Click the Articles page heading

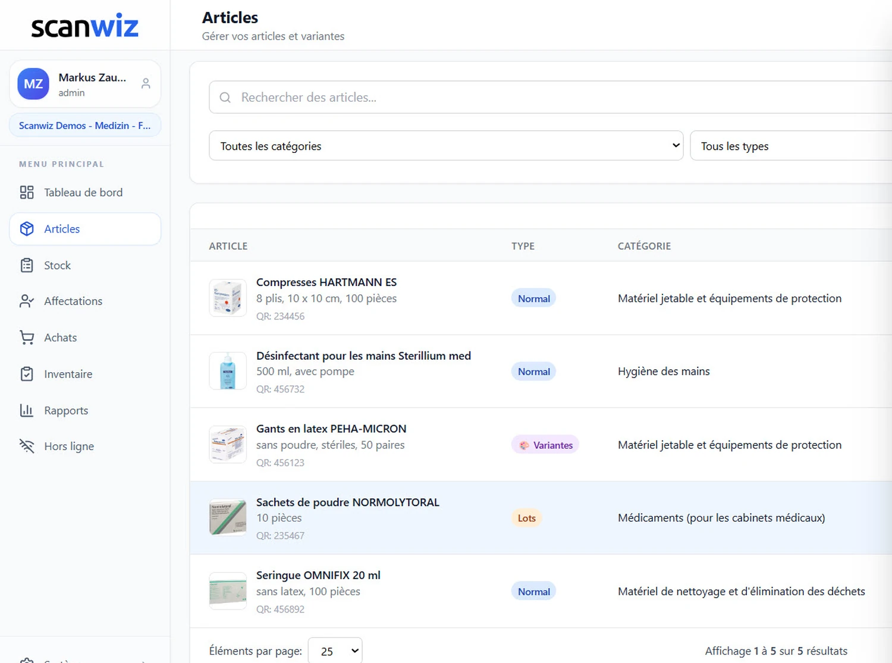[x=230, y=18]
